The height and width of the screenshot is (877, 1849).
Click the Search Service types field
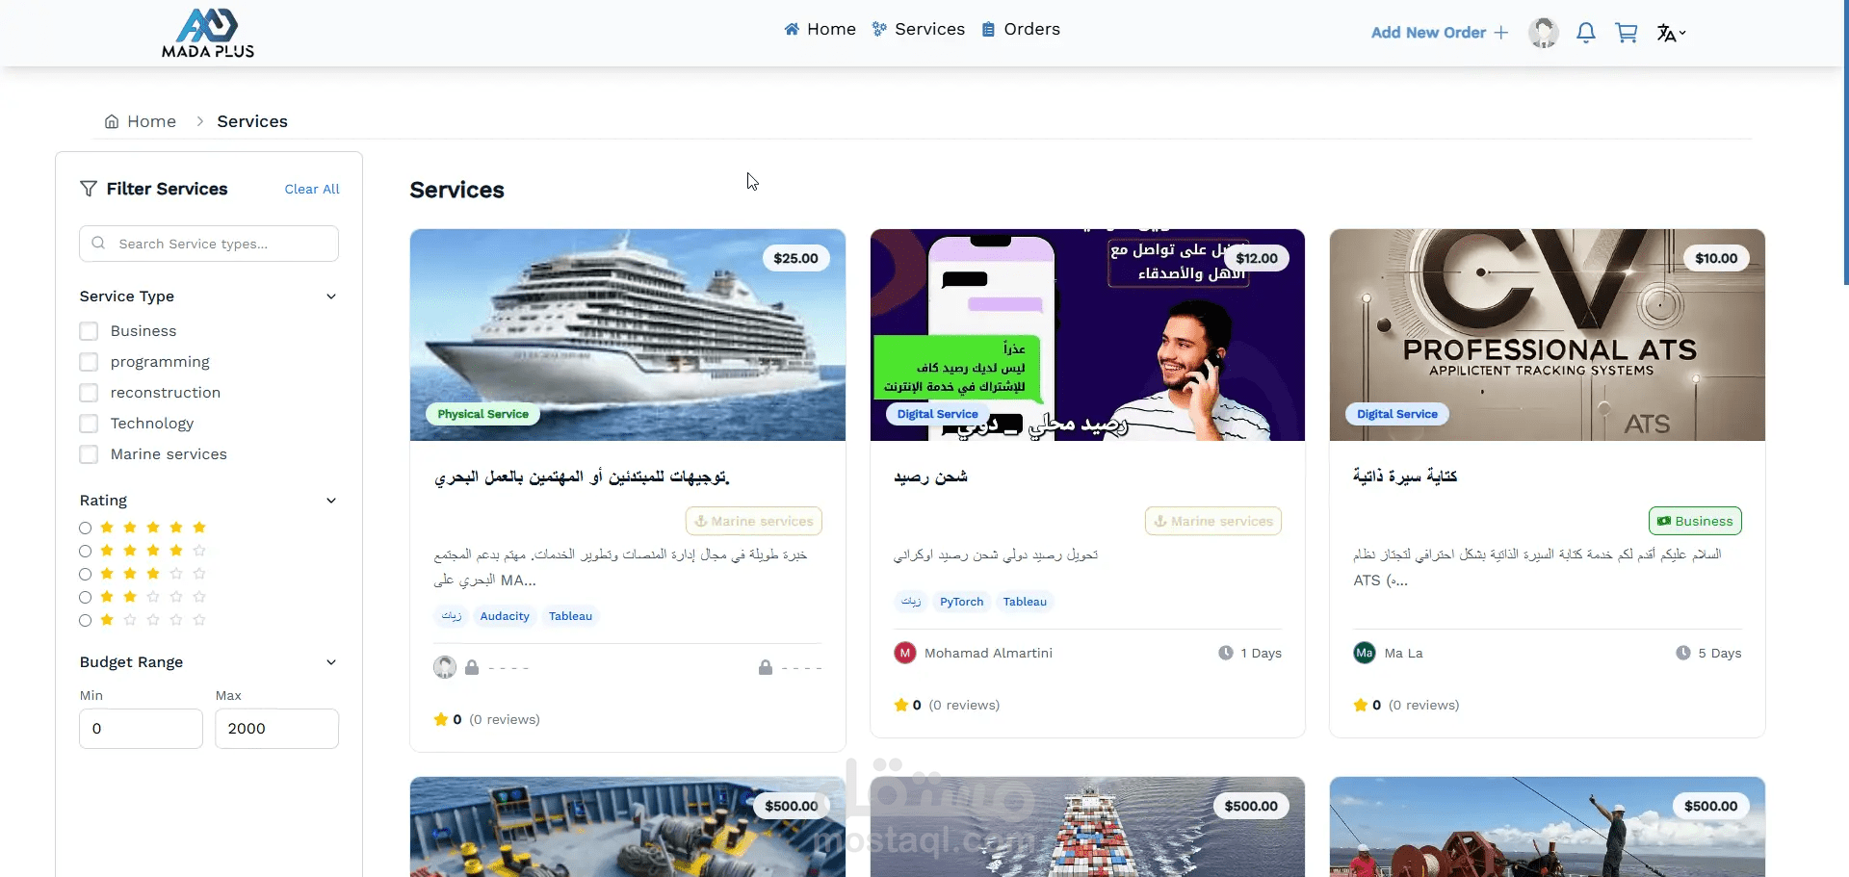pos(209,244)
